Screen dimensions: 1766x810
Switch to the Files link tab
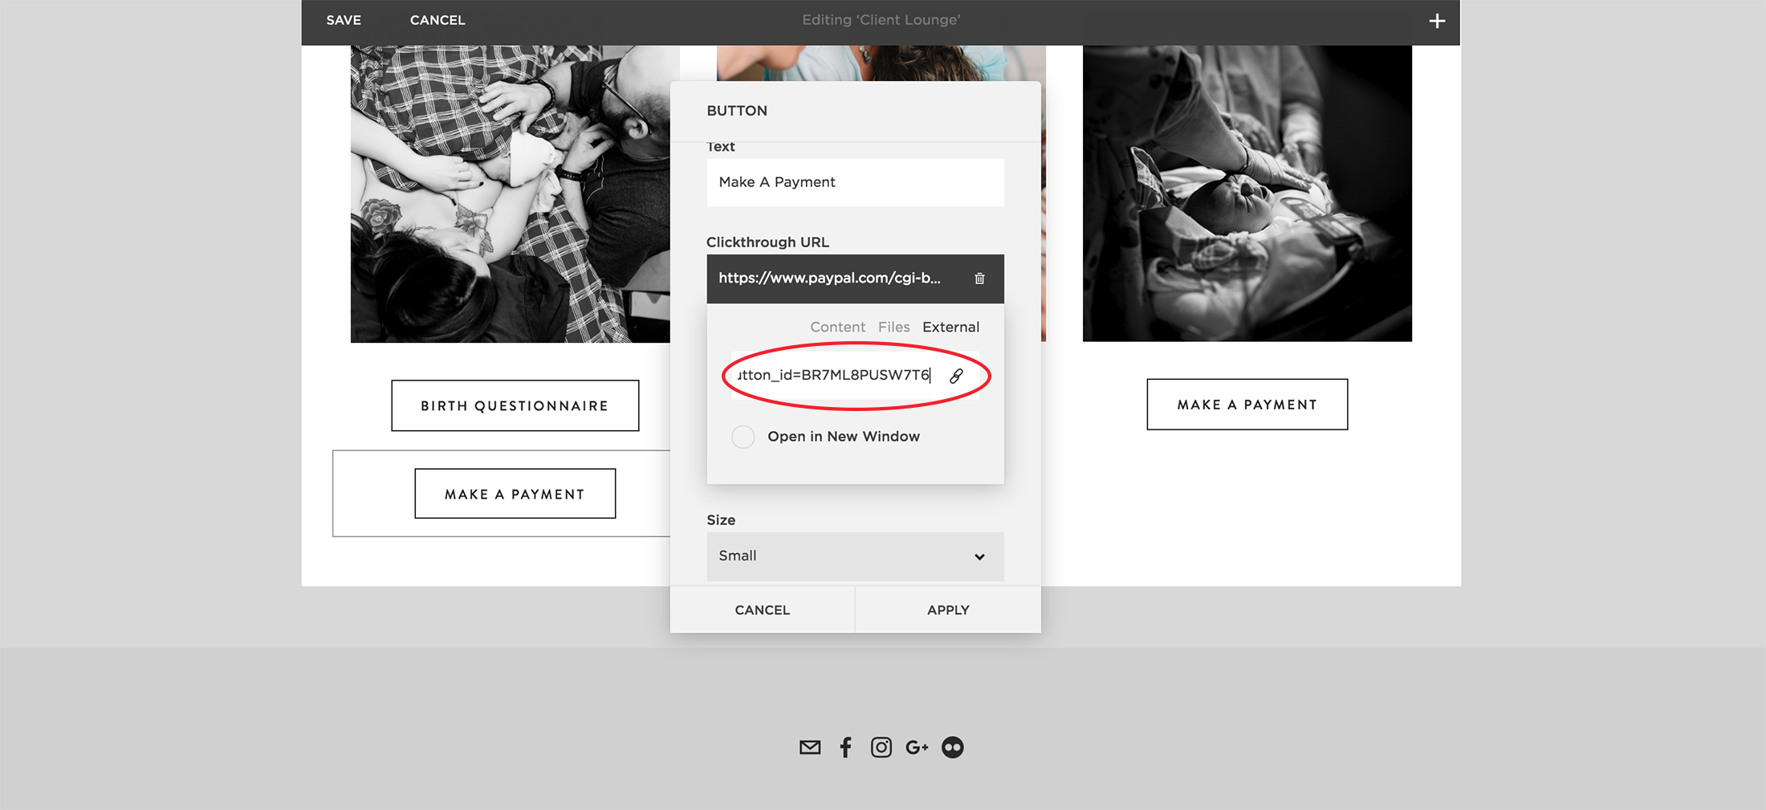[x=893, y=327]
